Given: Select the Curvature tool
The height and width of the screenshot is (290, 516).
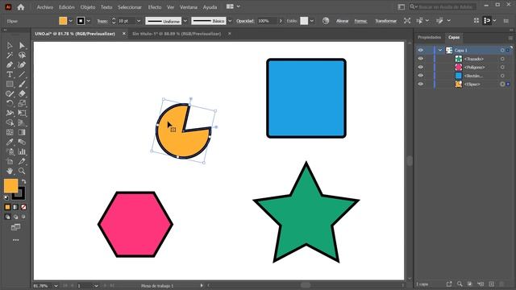Looking at the screenshot, I should point(22,64).
